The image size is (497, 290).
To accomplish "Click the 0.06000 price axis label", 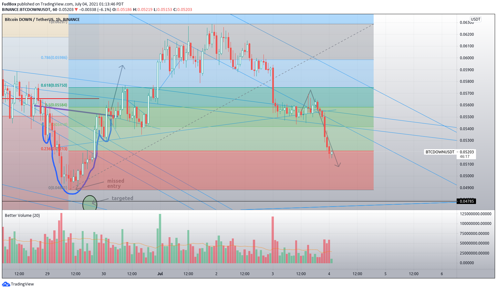I will tap(467, 58).
